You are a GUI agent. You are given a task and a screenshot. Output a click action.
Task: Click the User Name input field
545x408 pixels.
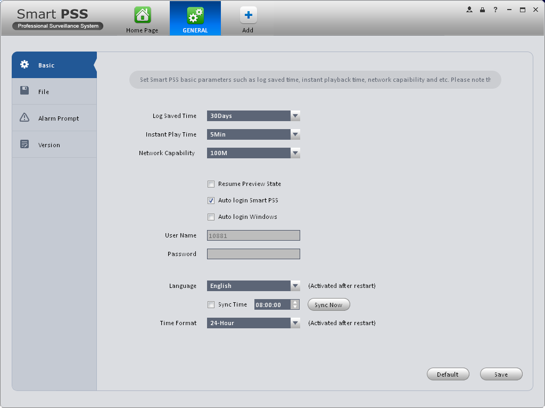point(253,235)
